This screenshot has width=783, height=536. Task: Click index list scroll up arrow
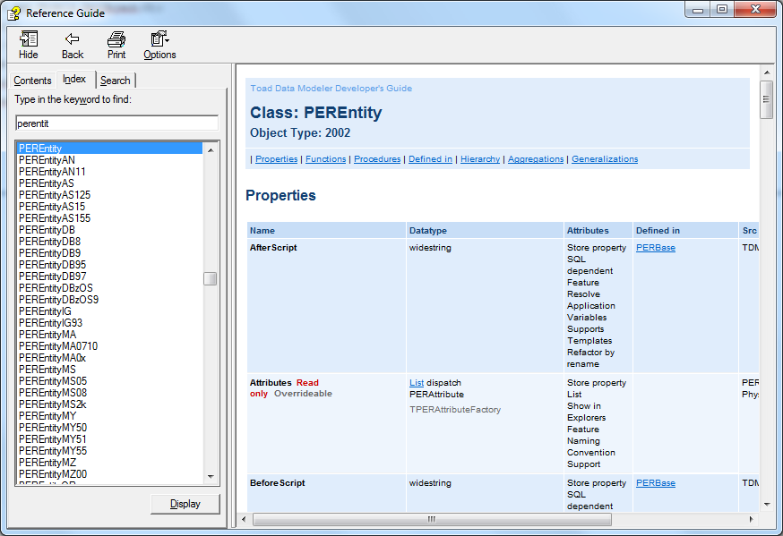click(x=211, y=149)
